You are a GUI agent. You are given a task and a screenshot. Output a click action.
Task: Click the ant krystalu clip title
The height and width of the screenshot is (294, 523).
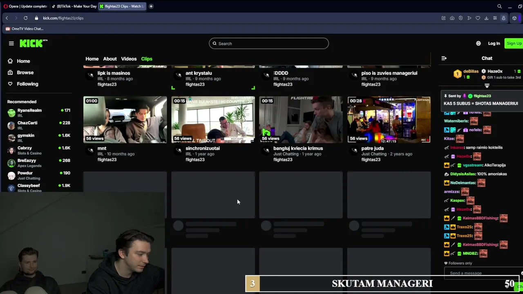tap(199, 73)
